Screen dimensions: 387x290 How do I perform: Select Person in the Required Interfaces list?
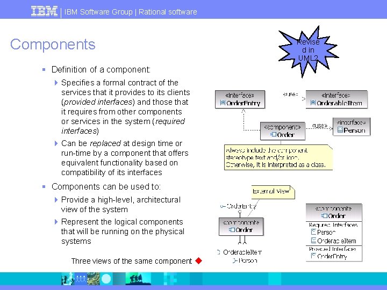tap(324, 232)
